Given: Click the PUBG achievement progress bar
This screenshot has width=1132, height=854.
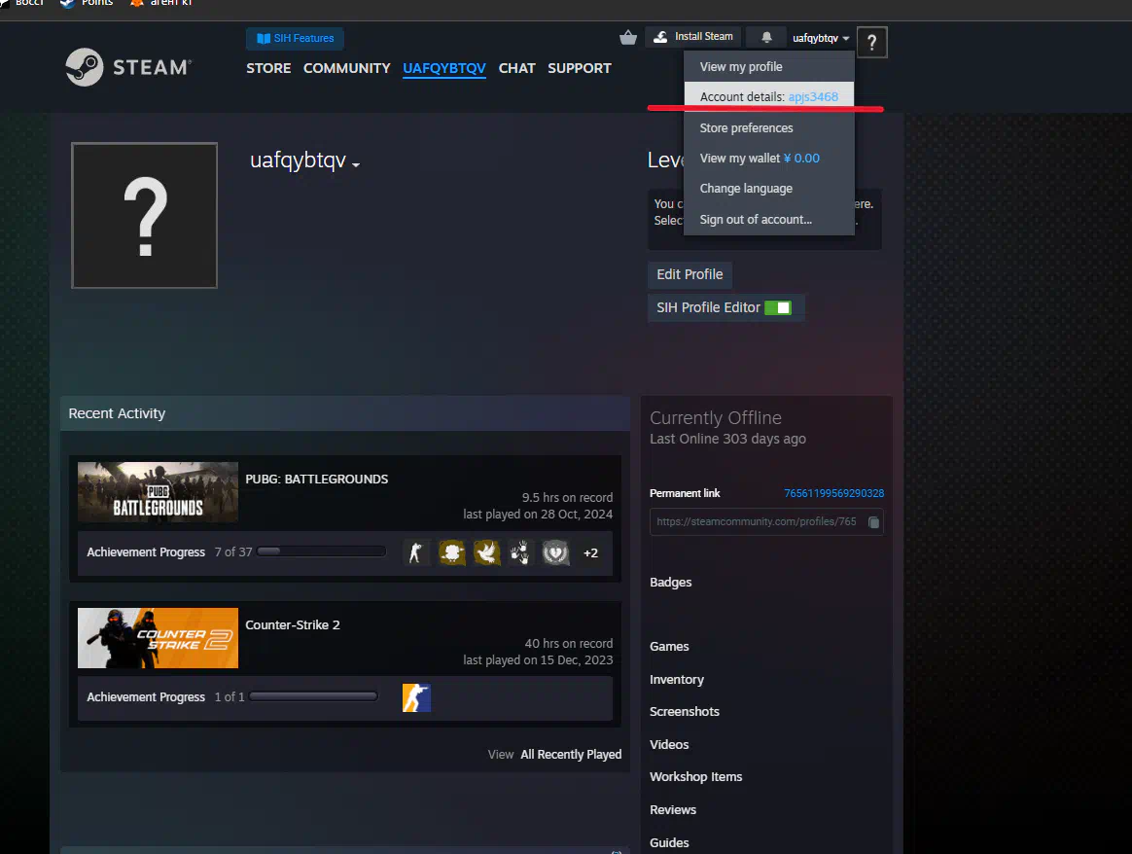Looking at the screenshot, I should [x=321, y=552].
